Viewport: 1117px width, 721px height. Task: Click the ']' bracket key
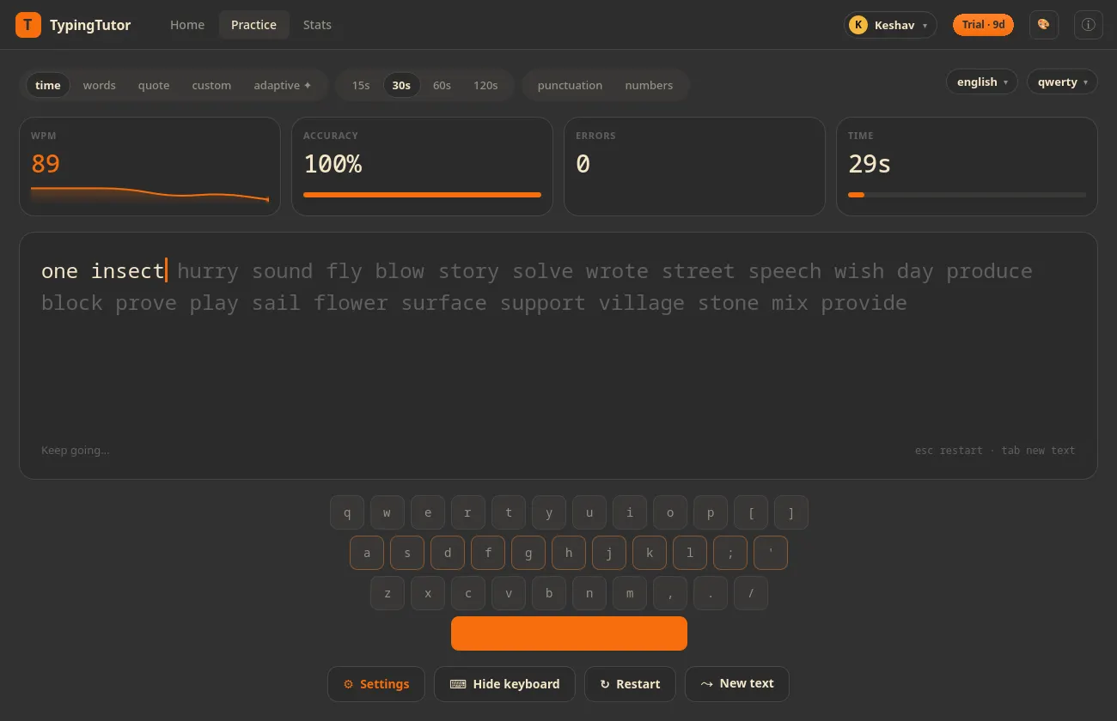tap(791, 513)
